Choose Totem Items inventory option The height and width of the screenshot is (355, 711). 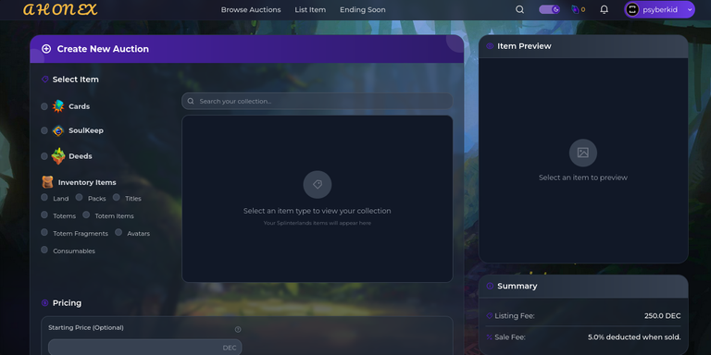tap(86, 214)
